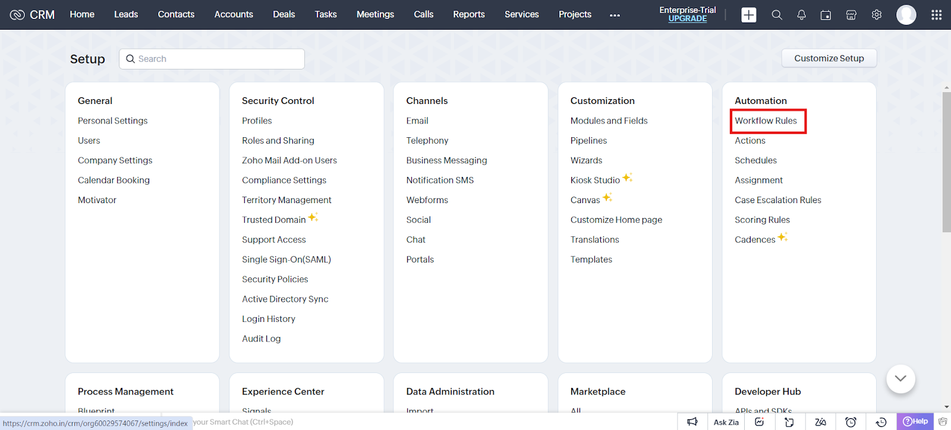Open Actions under Automation
The width and height of the screenshot is (951, 430).
[x=750, y=141]
